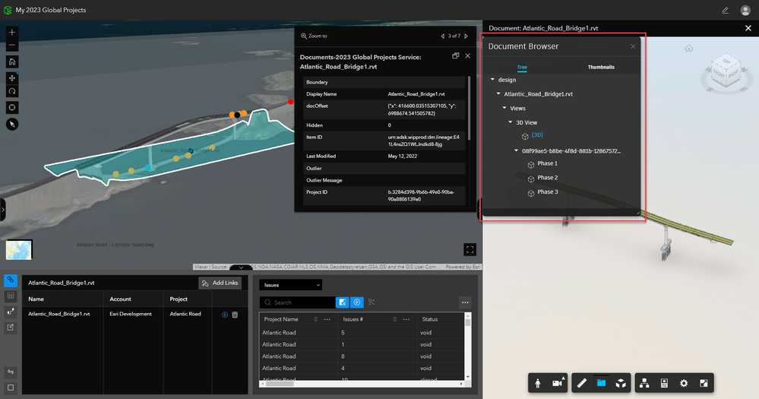Open the Issues dropdown
This screenshot has height=399, width=759.
tap(291, 285)
